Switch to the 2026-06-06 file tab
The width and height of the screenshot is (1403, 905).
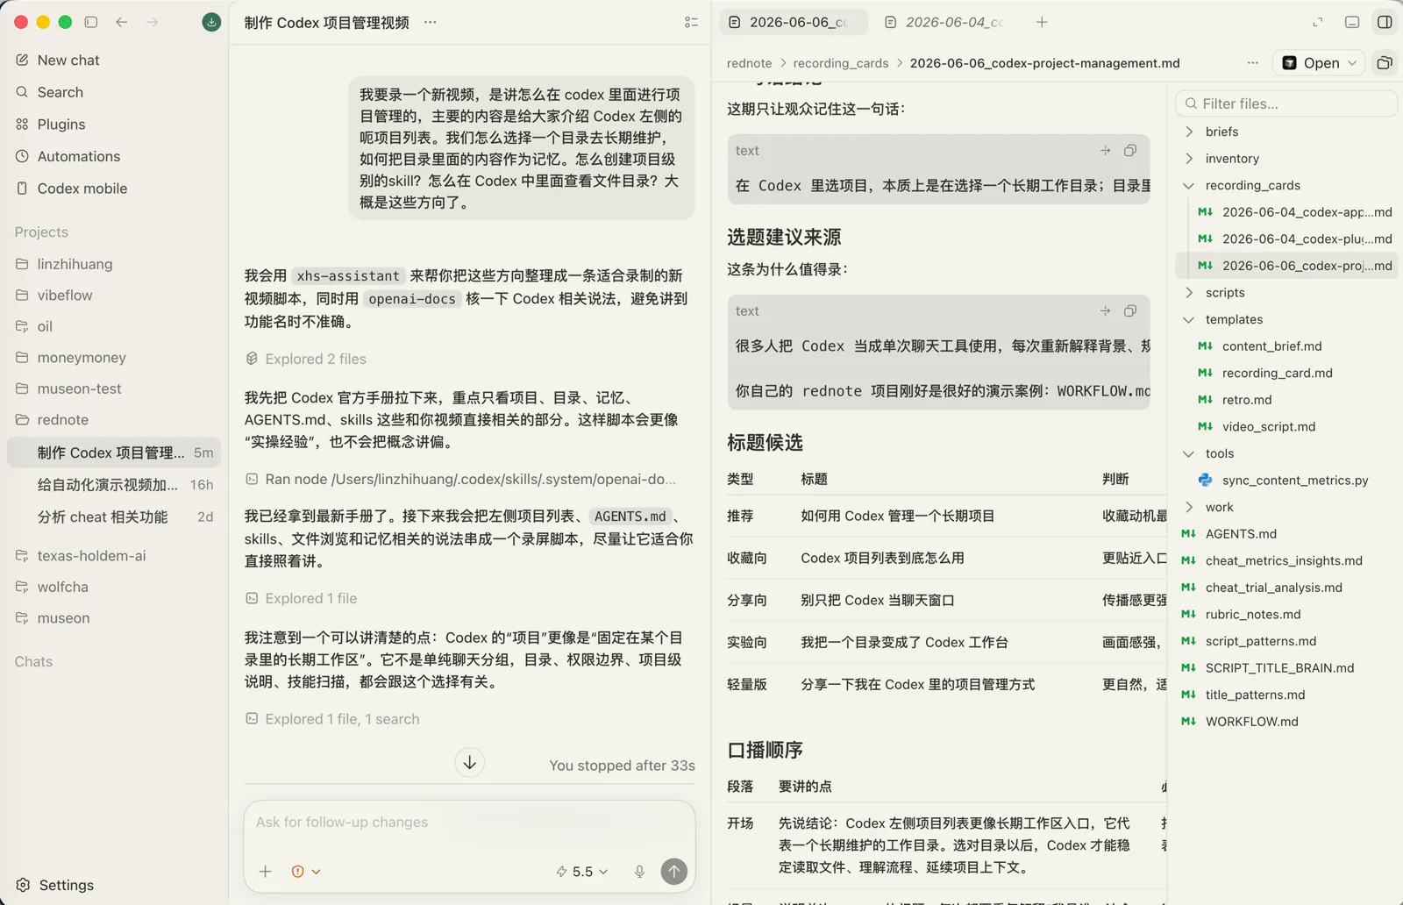tap(794, 22)
